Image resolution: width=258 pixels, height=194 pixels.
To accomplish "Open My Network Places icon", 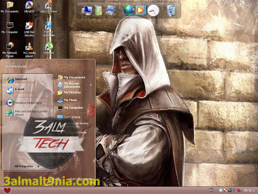I will pos(10,50).
